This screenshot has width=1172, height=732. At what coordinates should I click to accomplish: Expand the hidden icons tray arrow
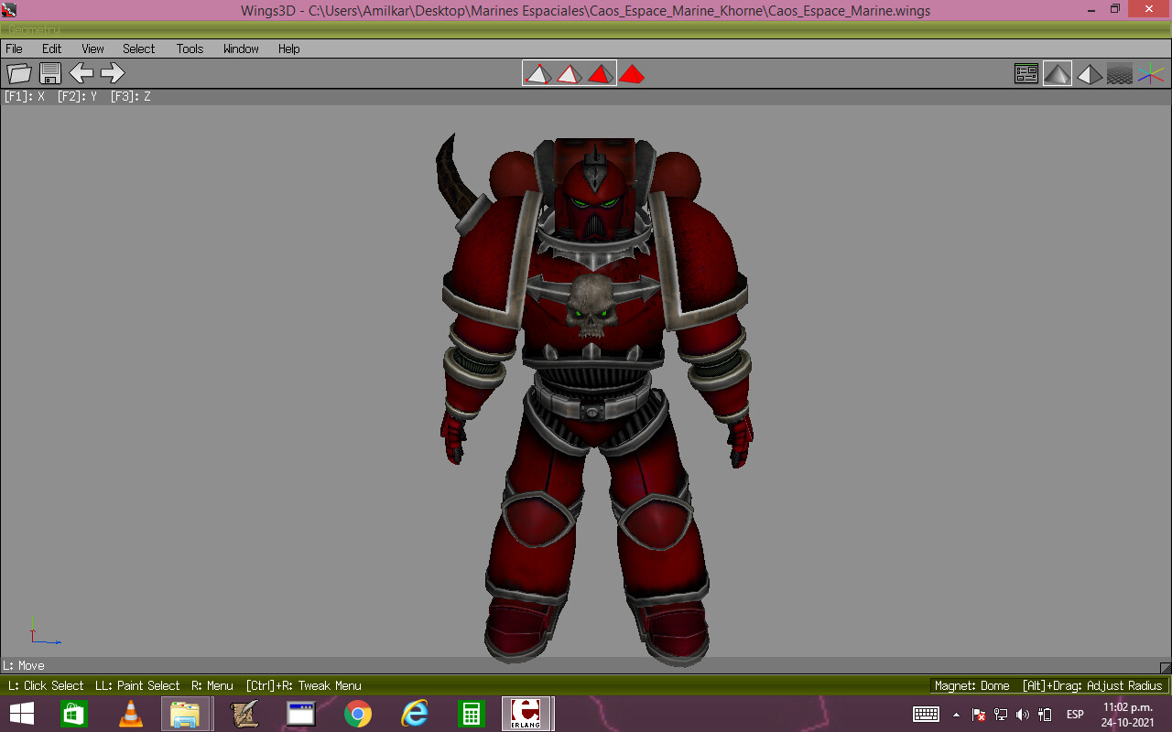[958, 714]
